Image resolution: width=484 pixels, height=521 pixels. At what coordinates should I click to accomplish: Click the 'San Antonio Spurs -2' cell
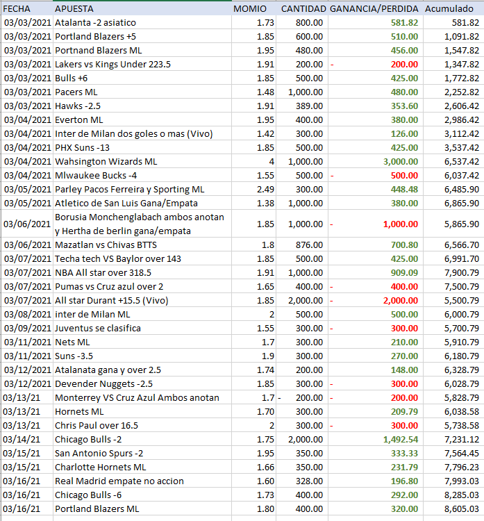[x=142, y=453]
